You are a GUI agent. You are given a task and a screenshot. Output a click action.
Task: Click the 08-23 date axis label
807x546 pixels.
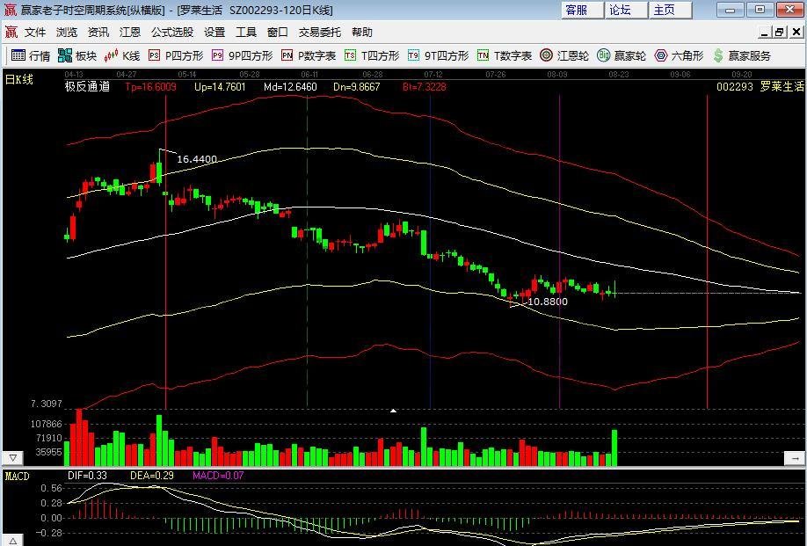[619, 75]
